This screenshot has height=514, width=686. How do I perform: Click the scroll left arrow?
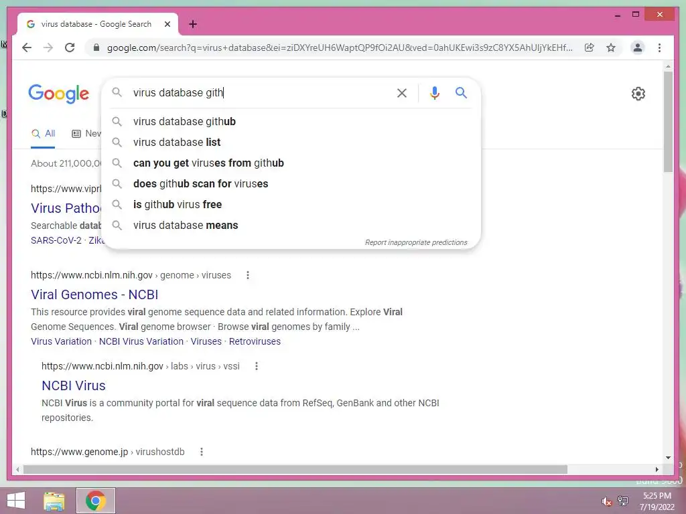click(x=17, y=469)
